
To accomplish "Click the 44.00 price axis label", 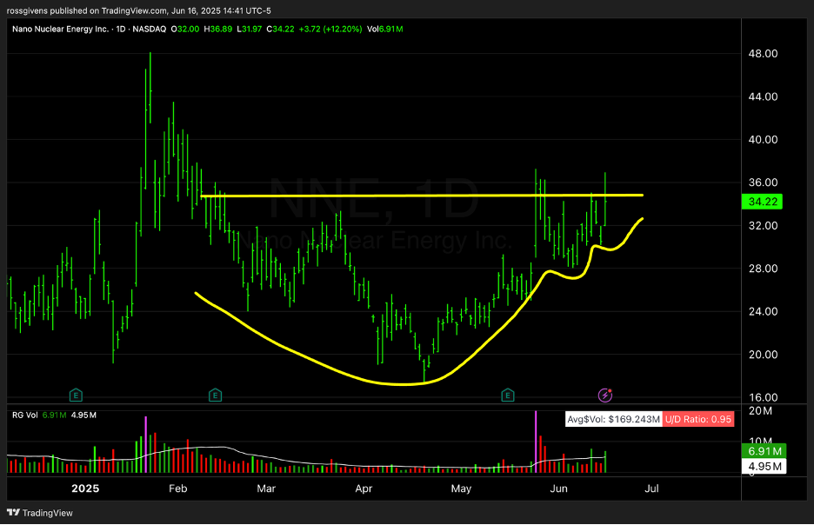I will 763,96.
